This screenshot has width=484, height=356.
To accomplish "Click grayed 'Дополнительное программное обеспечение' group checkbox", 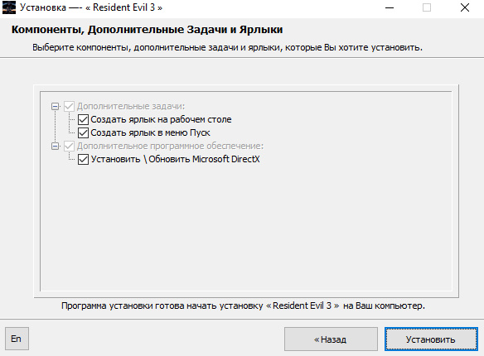I will pos(69,146).
